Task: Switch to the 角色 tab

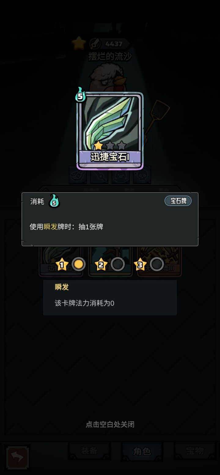Action: coord(142,451)
